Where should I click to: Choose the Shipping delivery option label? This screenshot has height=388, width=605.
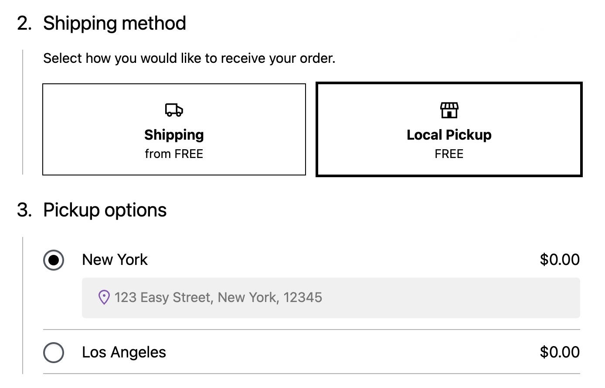(x=174, y=135)
